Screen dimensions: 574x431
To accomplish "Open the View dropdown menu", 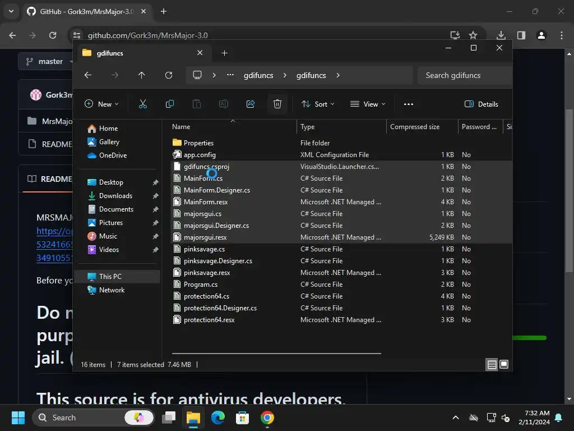I will click(x=368, y=104).
